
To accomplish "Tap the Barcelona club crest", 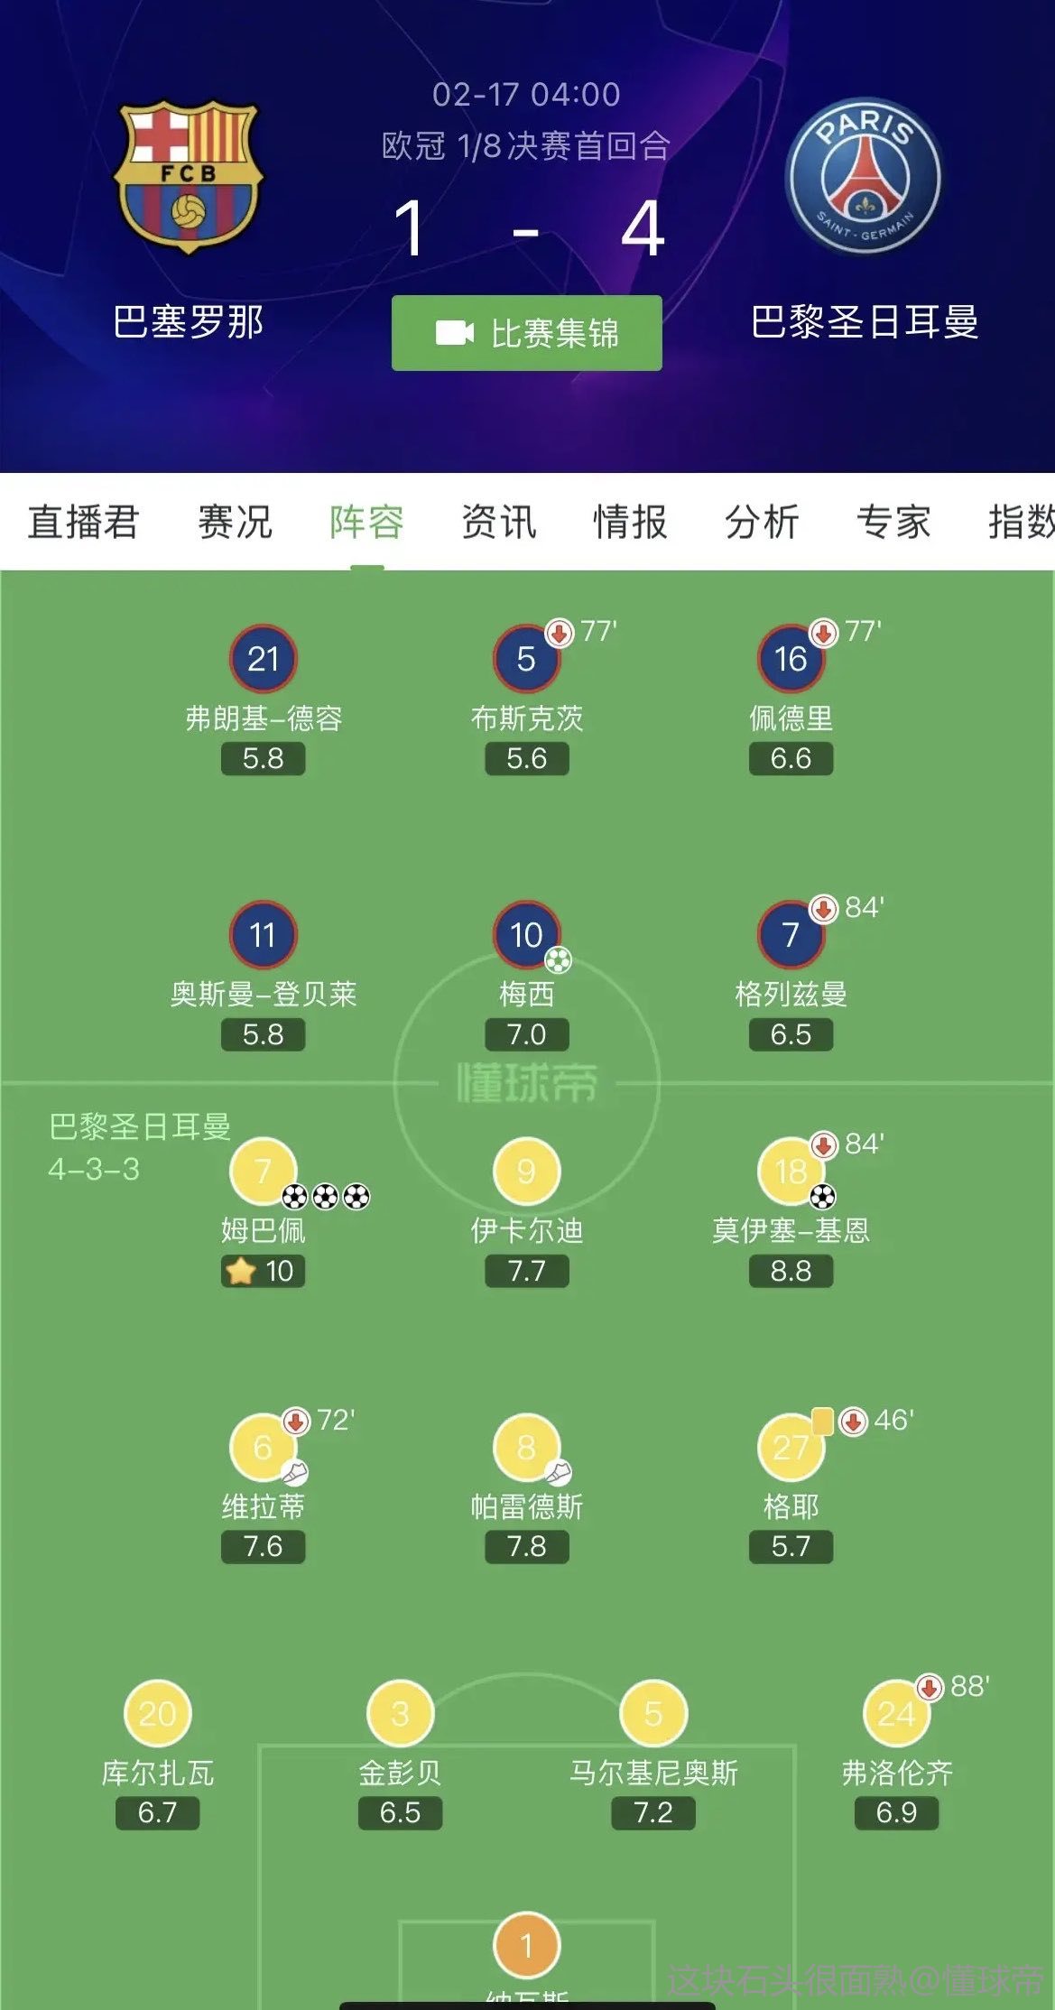I will click(x=188, y=176).
